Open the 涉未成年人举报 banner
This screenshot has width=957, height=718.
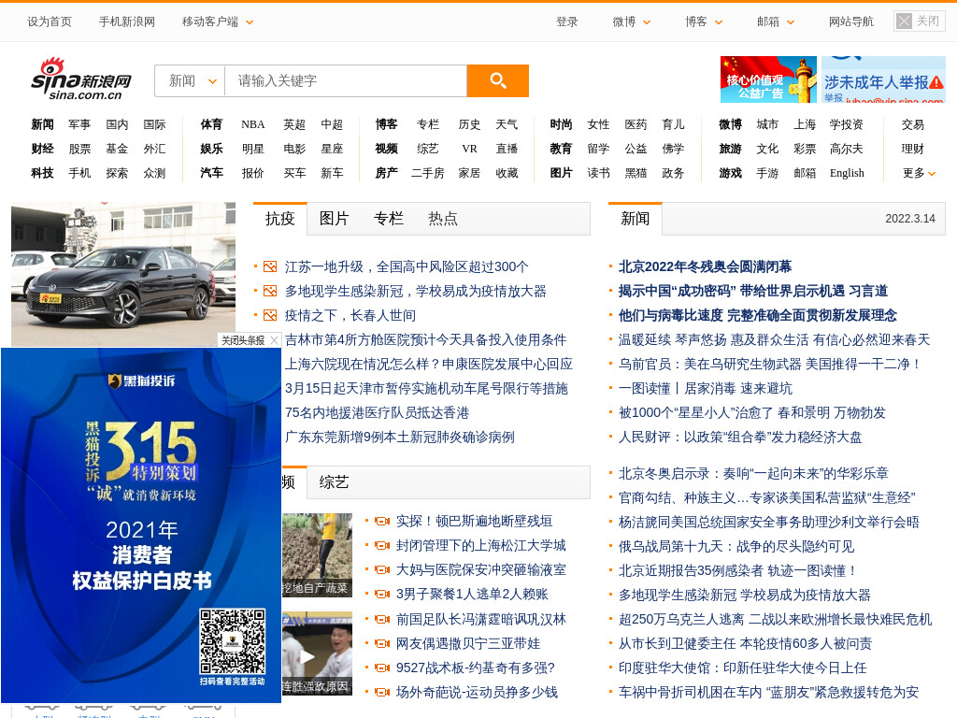point(883,79)
